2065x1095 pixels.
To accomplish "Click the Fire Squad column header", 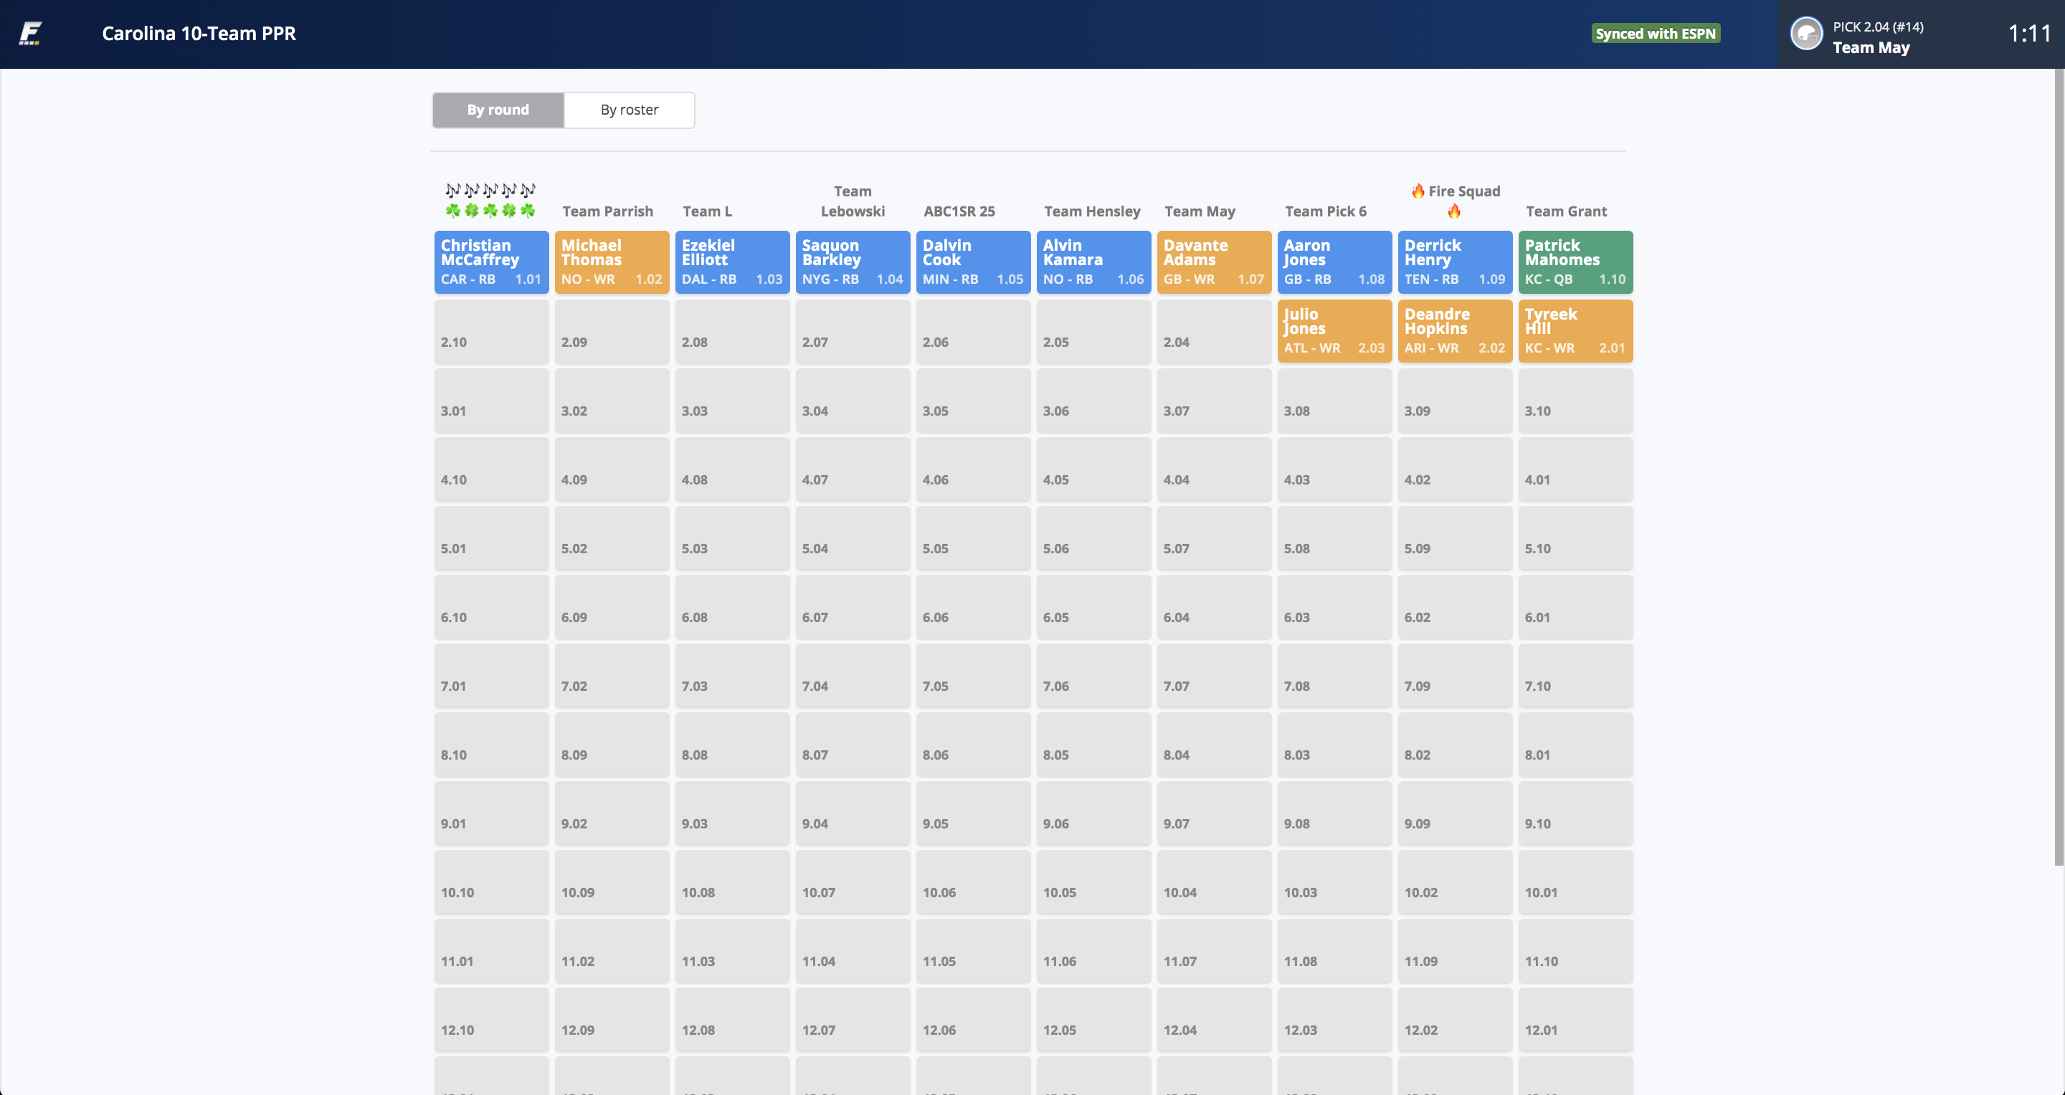I will (1455, 201).
